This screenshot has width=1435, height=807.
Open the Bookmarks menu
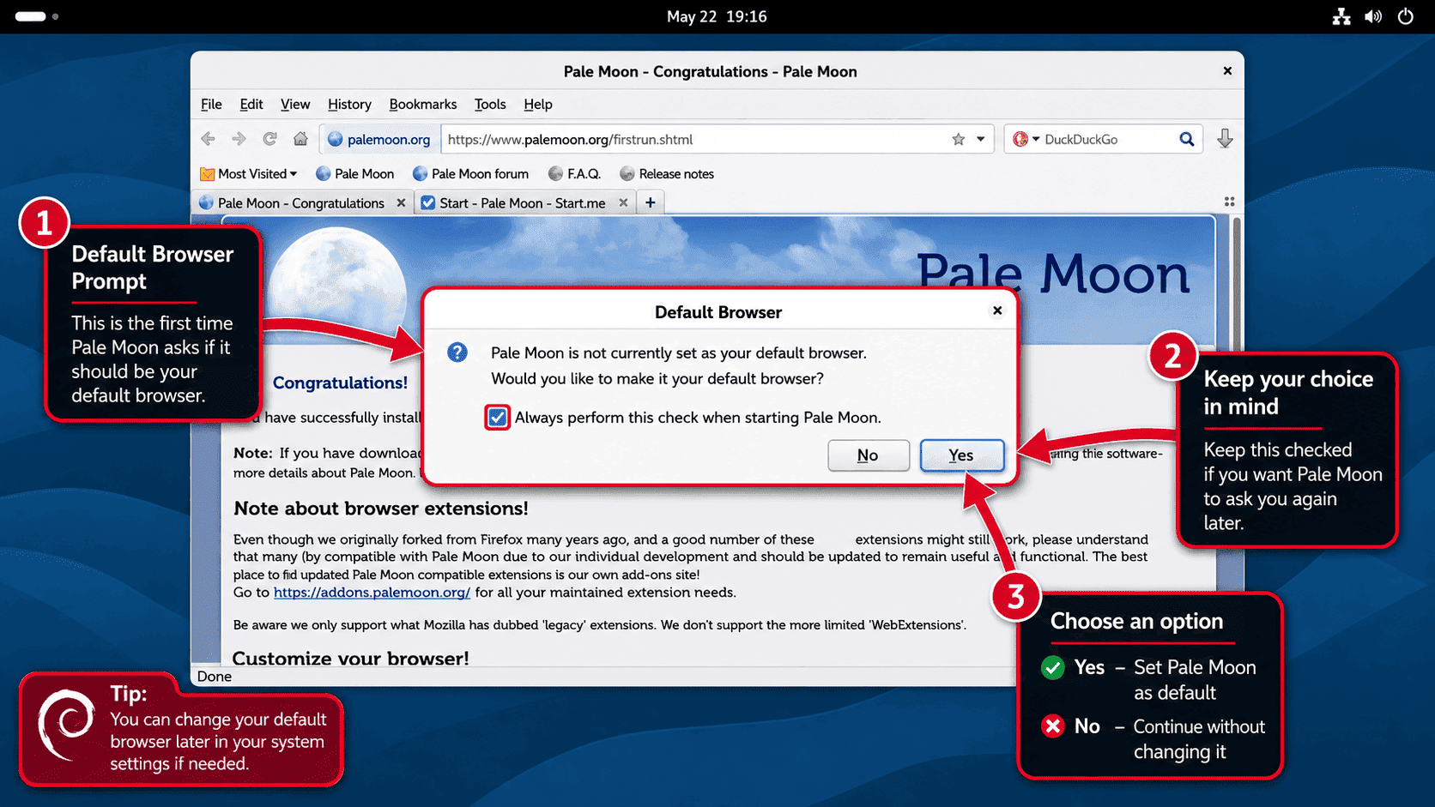pyautogui.click(x=423, y=105)
